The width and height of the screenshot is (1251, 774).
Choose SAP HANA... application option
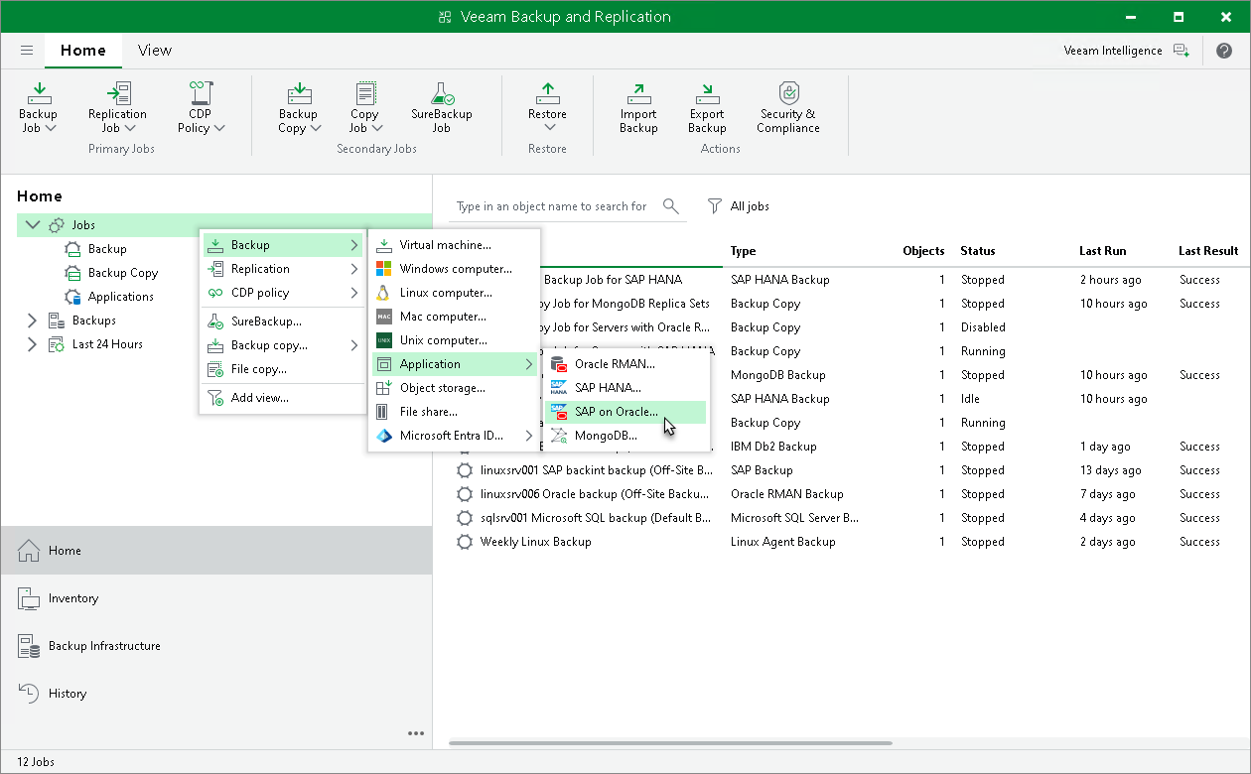625,388
